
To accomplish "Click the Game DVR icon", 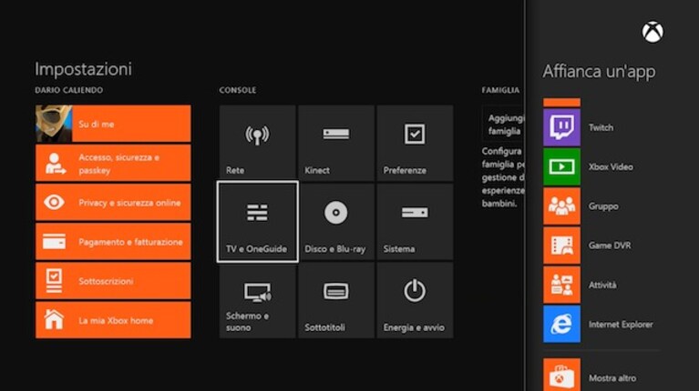I will (561, 246).
